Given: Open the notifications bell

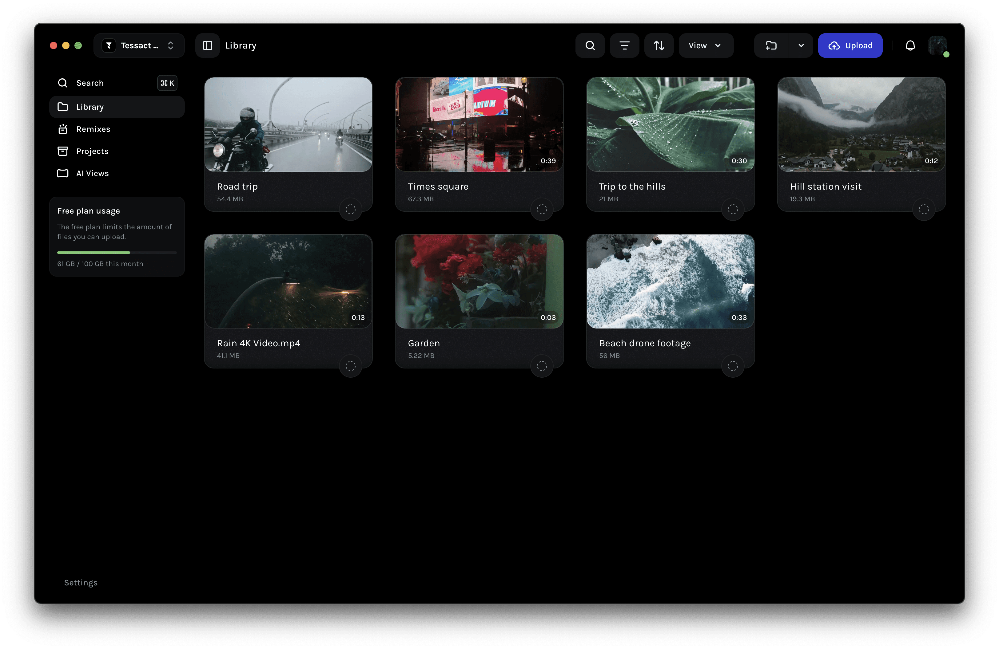Looking at the screenshot, I should click(910, 45).
